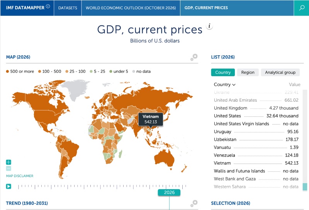This screenshot has height=210, width=309.
Task: Open the map settings gear icon
Action: (194, 57)
